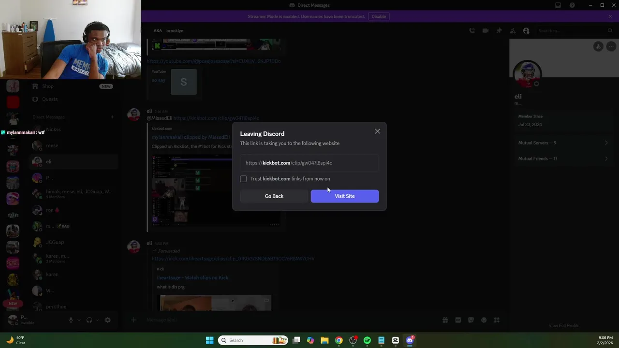
Task: Open iheartsxge - Watch clips on Kick
Action: pos(192,277)
